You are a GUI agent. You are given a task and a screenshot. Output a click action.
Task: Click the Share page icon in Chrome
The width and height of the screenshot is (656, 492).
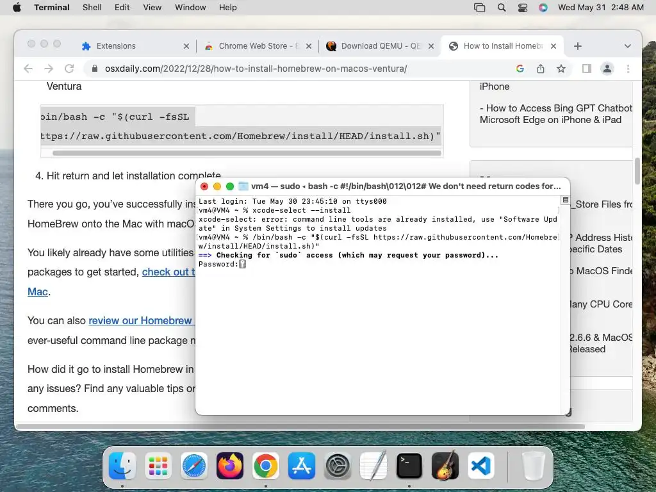(x=541, y=69)
